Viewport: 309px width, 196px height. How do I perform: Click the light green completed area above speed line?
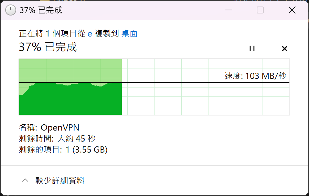click(70, 71)
